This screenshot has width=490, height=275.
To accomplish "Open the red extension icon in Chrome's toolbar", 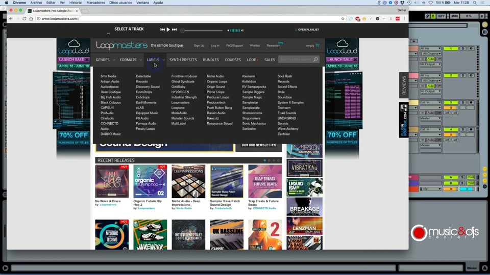I will [398, 19].
